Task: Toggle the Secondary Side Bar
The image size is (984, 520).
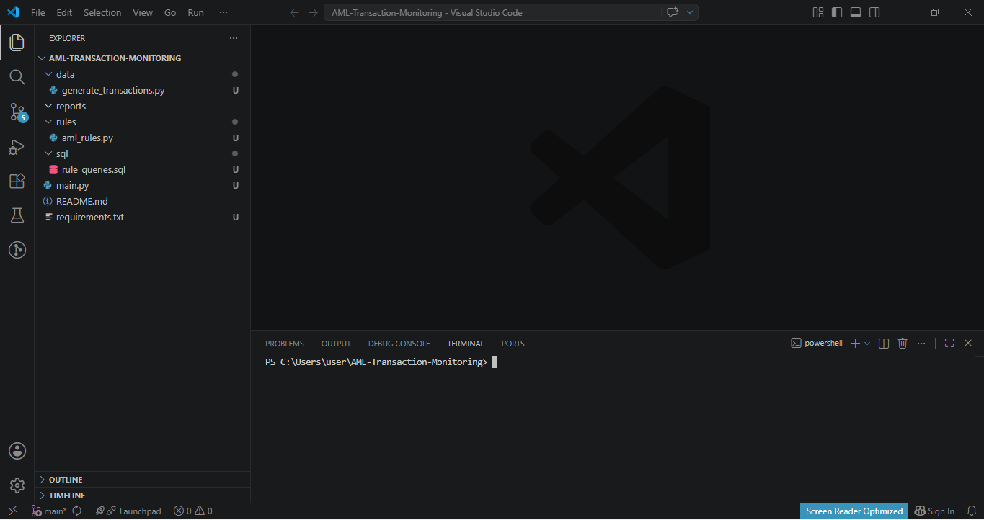Action: tap(874, 12)
